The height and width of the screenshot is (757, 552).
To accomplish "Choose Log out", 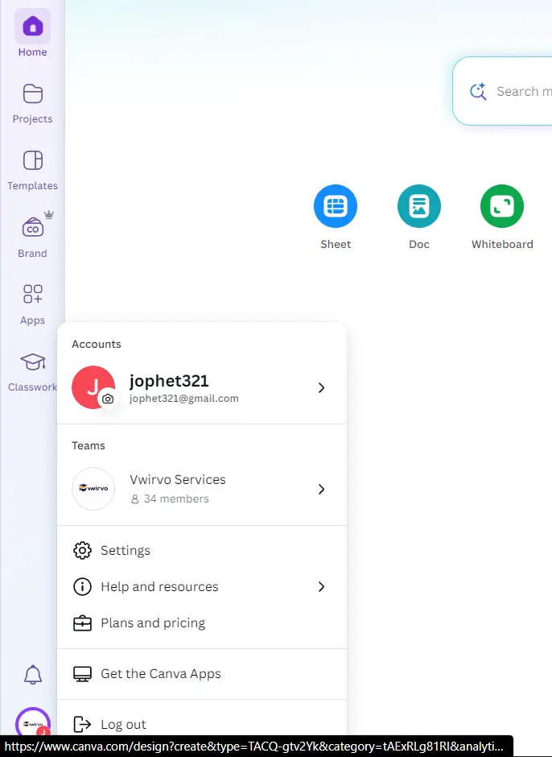I will [202, 724].
